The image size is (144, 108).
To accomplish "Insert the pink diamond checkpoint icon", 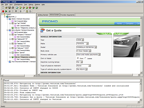I will [x=24, y=8].
